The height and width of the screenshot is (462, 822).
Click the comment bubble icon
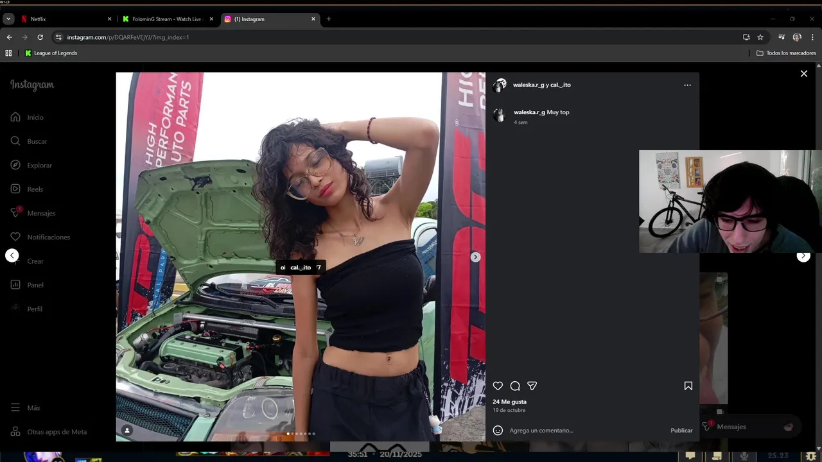[x=515, y=386]
